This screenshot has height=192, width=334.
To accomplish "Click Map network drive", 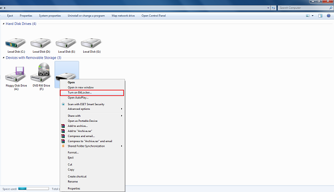I will 123,16.
